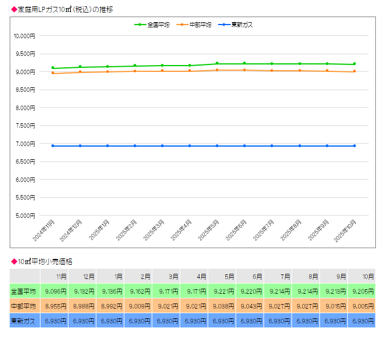
Task: Select the 8,955円 table cell
Action: (55, 306)
